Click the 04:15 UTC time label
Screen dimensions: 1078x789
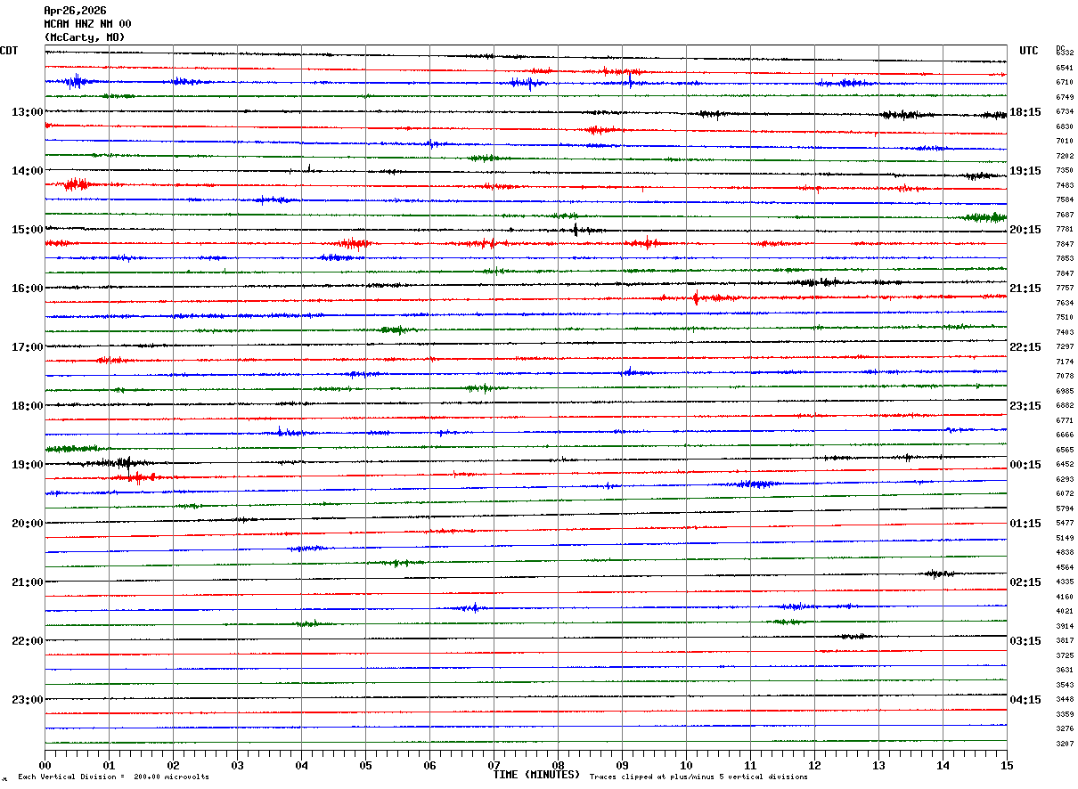[x=1025, y=700]
